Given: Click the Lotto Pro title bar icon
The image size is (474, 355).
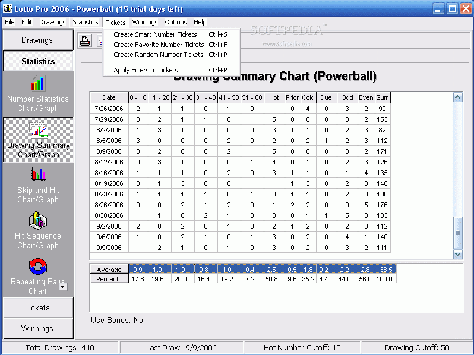Looking at the screenshot, I should tap(8, 8).
